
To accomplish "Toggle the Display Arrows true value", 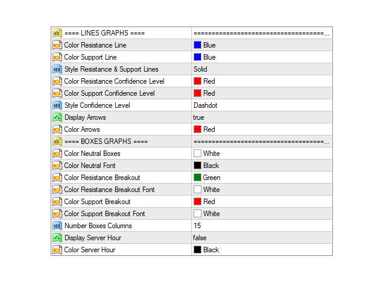I will tap(262, 117).
